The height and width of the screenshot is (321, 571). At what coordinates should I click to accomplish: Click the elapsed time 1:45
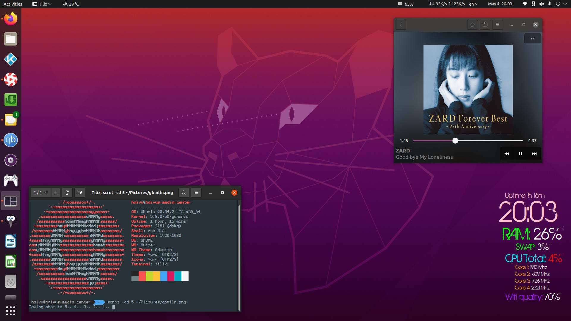(404, 141)
